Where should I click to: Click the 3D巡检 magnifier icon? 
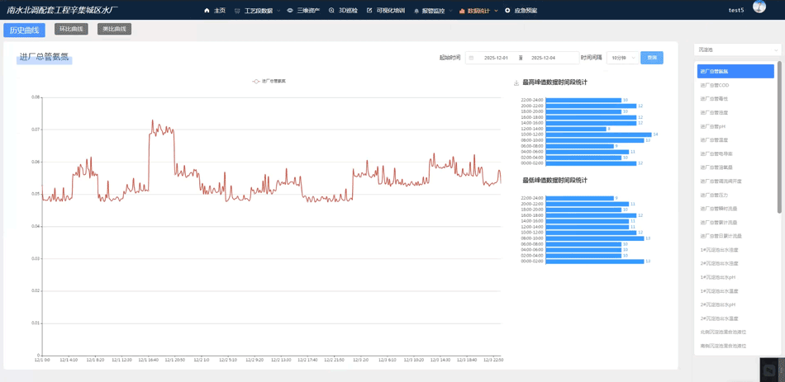pos(331,11)
